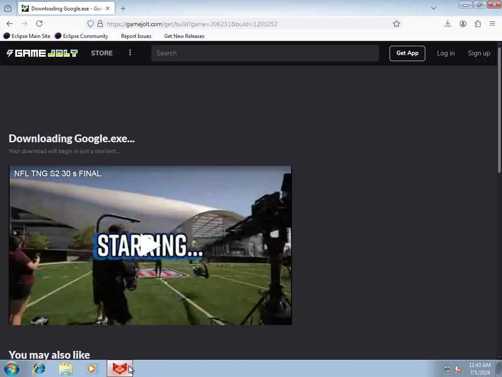502x377 pixels.
Task: Click the Get App button
Action: [407, 53]
